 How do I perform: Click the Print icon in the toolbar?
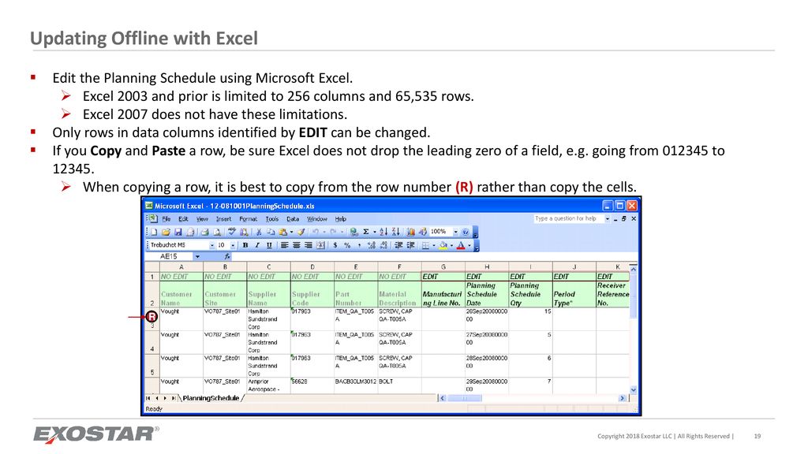pyautogui.click(x=204, y=233)
